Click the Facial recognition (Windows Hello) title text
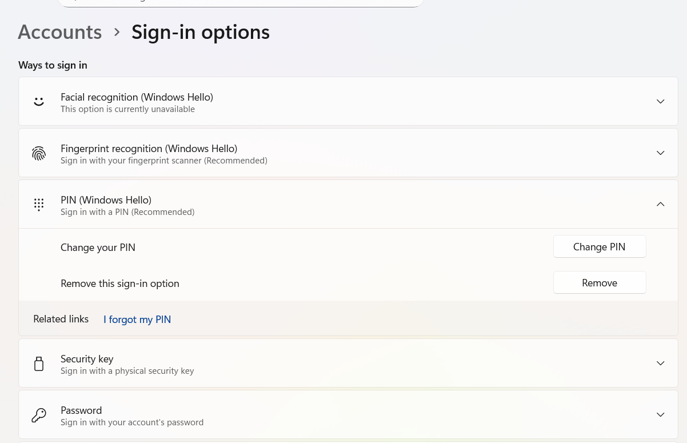Viewport: 687px width, 443px height. [x=137, y=97]
